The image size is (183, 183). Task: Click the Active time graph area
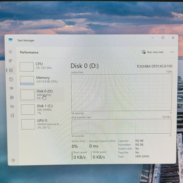[x=121, y=92]
